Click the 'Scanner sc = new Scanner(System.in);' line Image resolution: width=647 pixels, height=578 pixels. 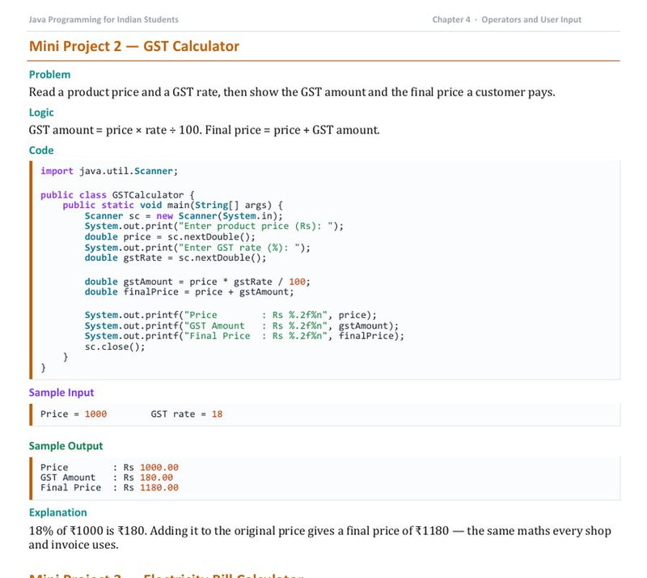coord(184,215)
